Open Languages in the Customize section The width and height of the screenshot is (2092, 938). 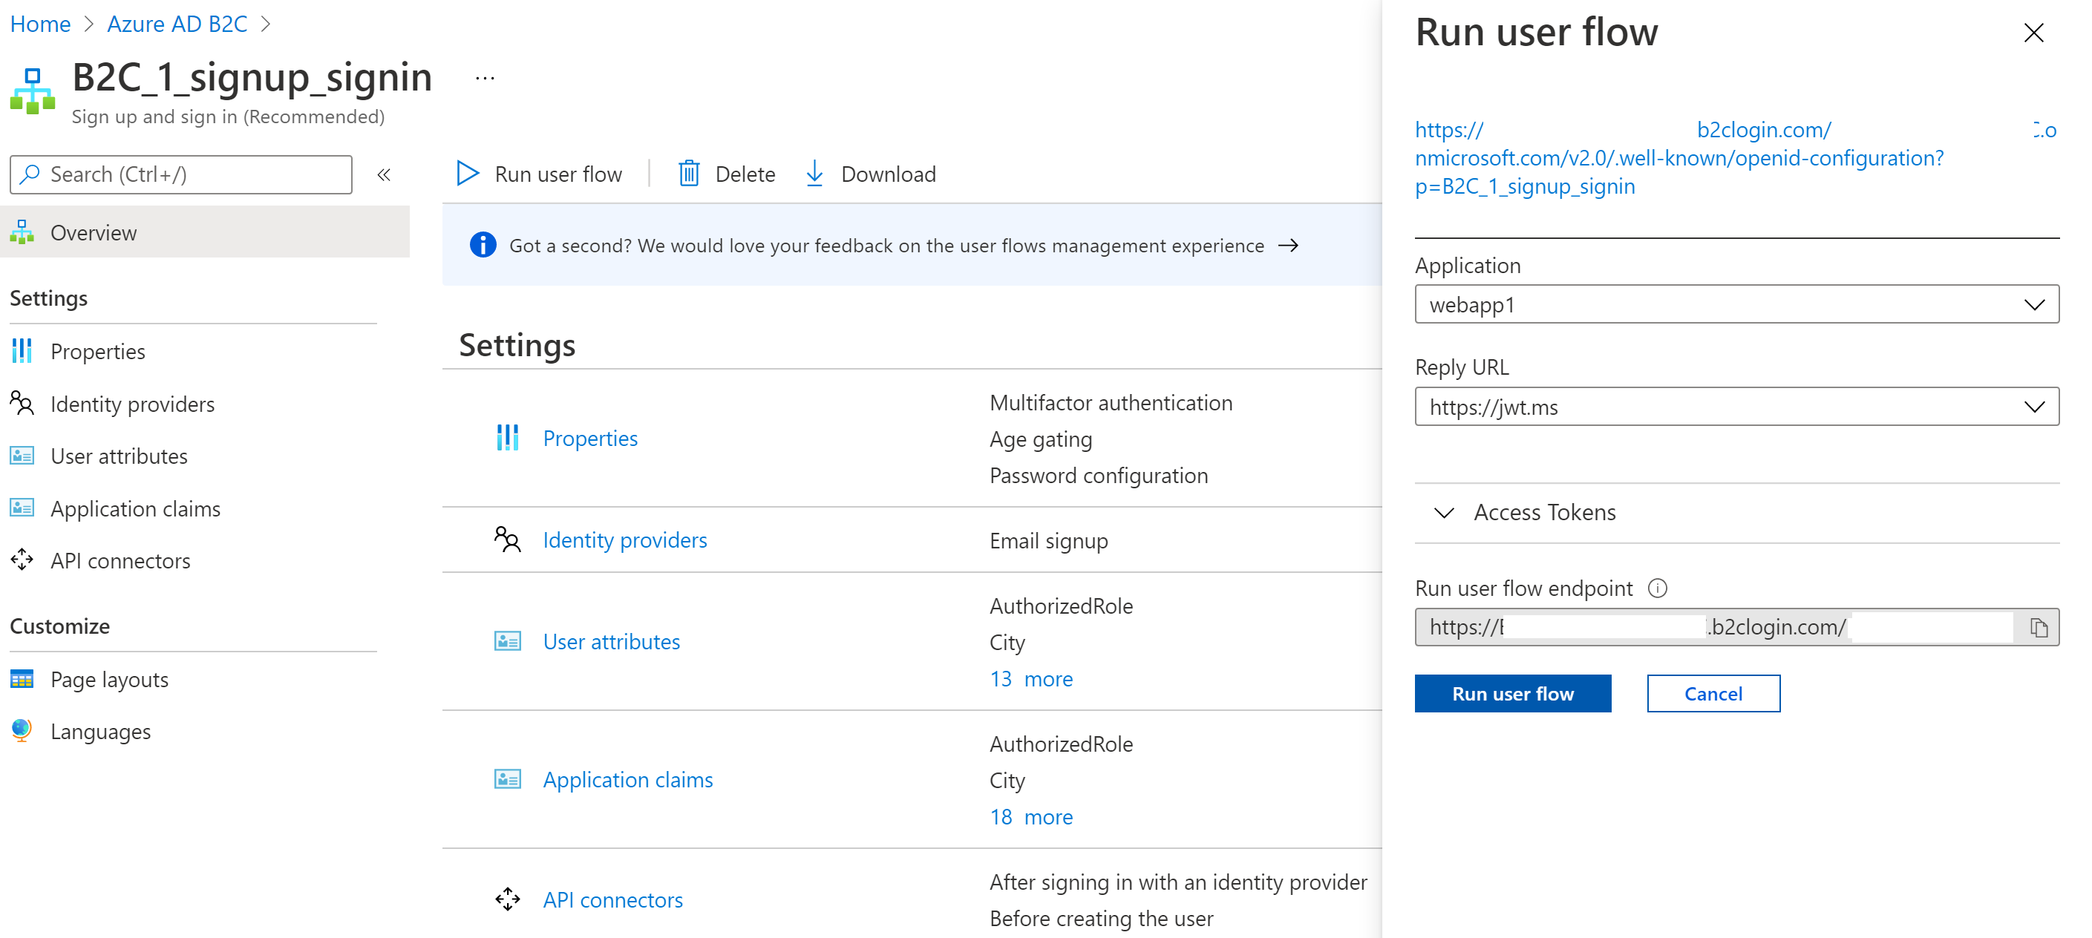pyautogui.click(x=100, y=732)
